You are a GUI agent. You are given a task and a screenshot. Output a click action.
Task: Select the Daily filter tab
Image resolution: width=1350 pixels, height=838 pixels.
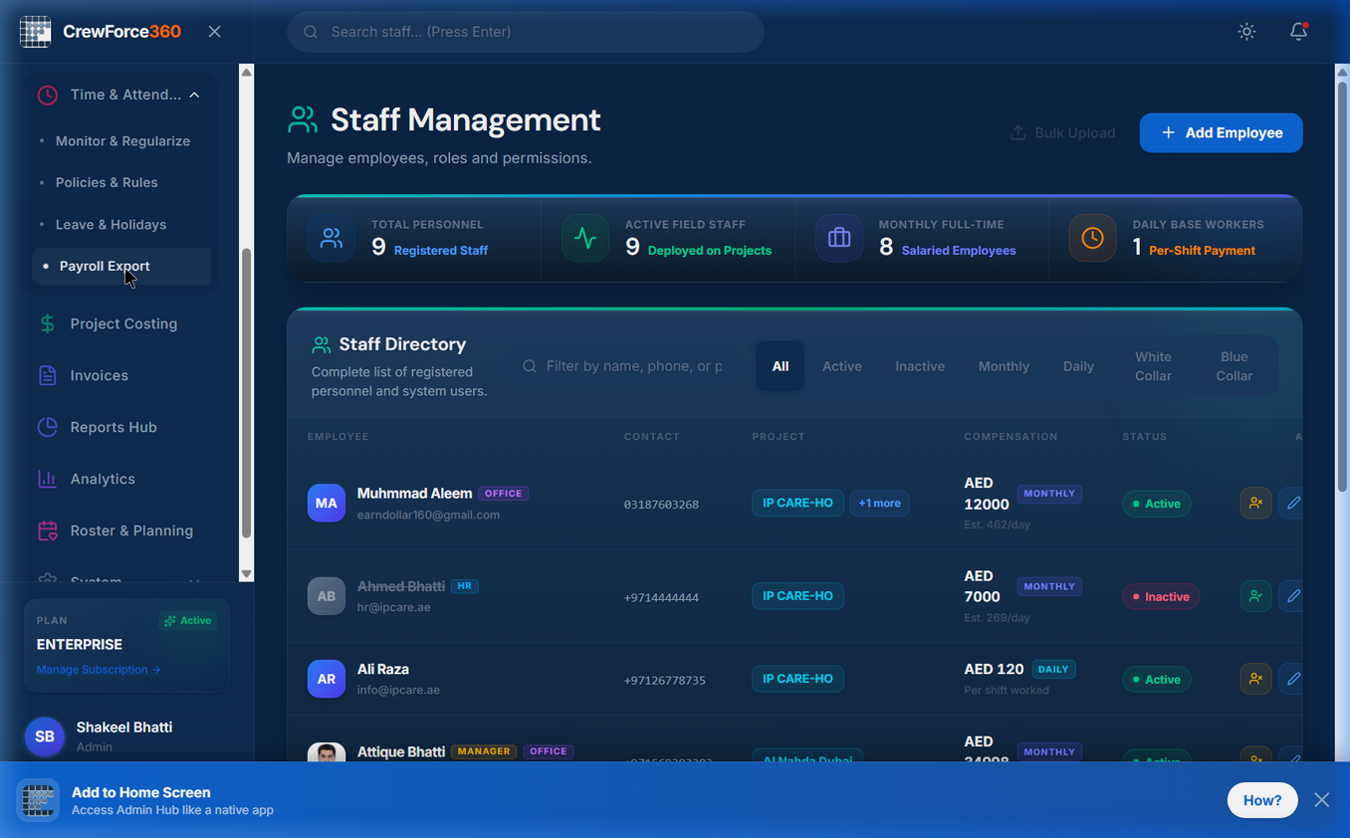point(1078,366)
